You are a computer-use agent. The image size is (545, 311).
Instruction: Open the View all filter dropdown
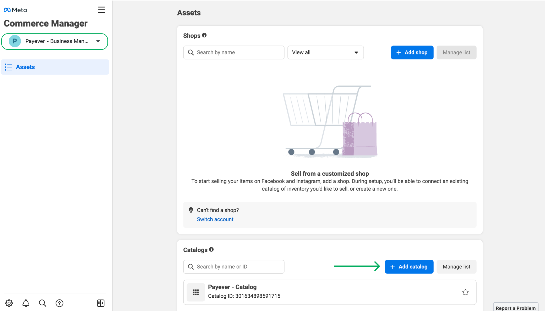click(x=325, y=52)
